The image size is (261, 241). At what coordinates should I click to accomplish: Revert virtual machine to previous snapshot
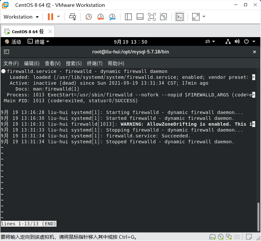[x=101, y=17]
